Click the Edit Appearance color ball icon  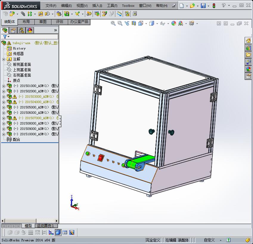coord(174,23)
